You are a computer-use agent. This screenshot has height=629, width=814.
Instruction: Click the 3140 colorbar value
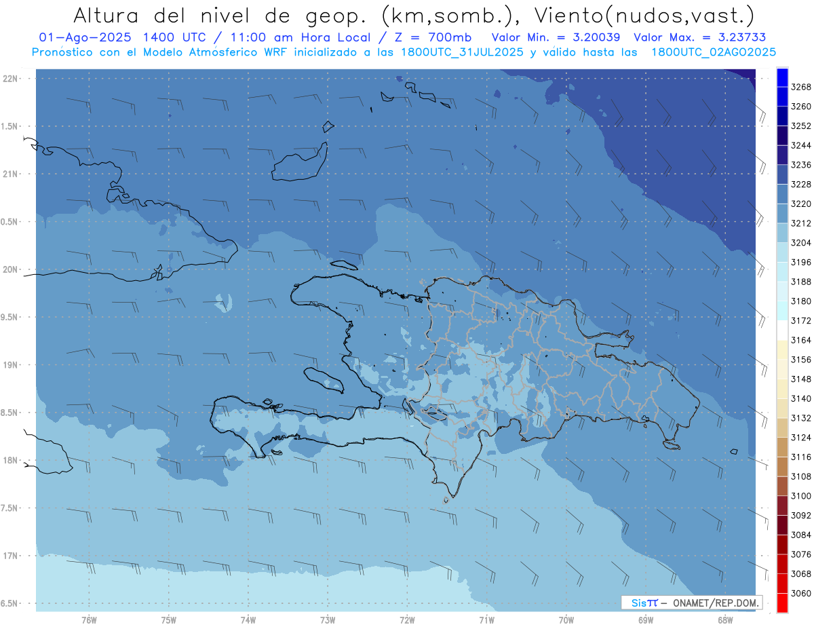pyautogui.click(x=801, y=398)
